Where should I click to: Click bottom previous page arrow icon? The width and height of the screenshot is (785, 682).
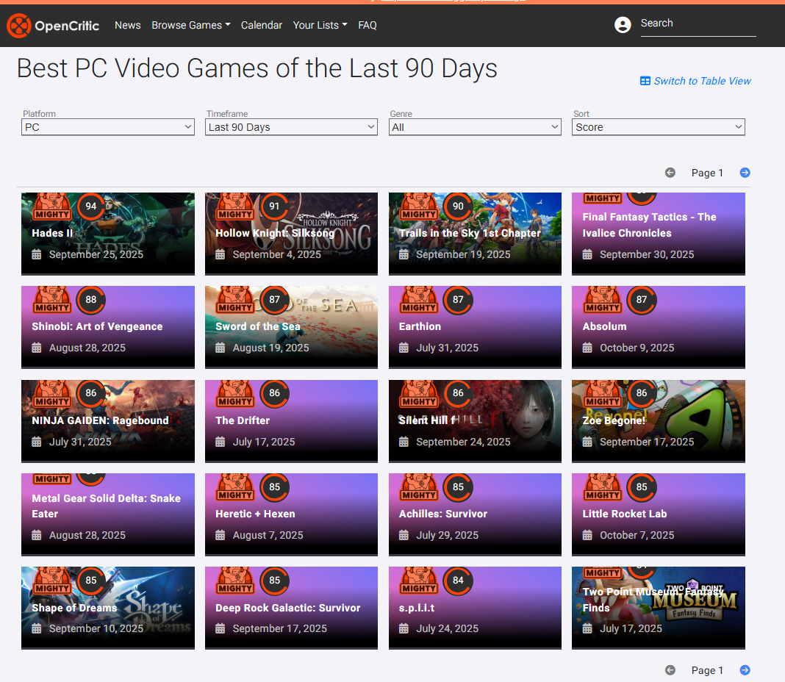(x=670, y=670)
